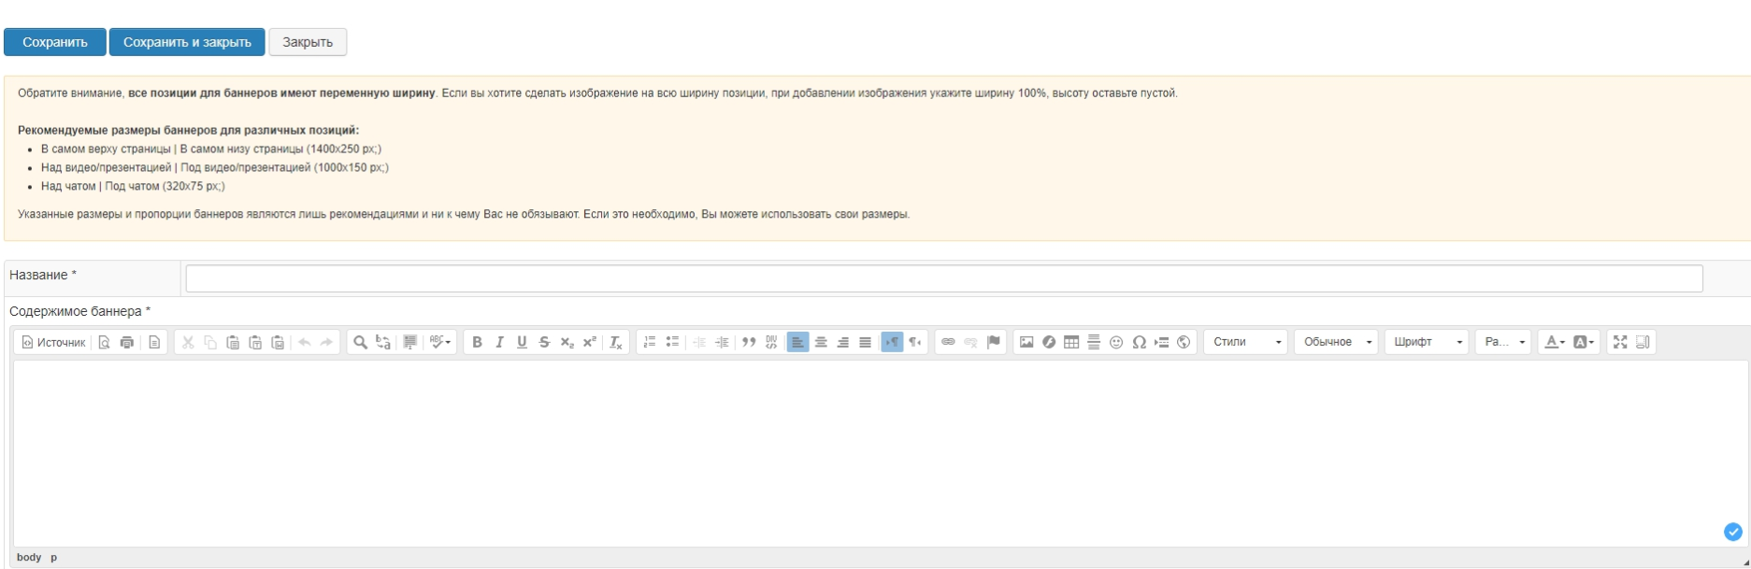Open the Find (magnifier) tool
This screenshot has height=569, width=1751.
click(x=359, y=342)
